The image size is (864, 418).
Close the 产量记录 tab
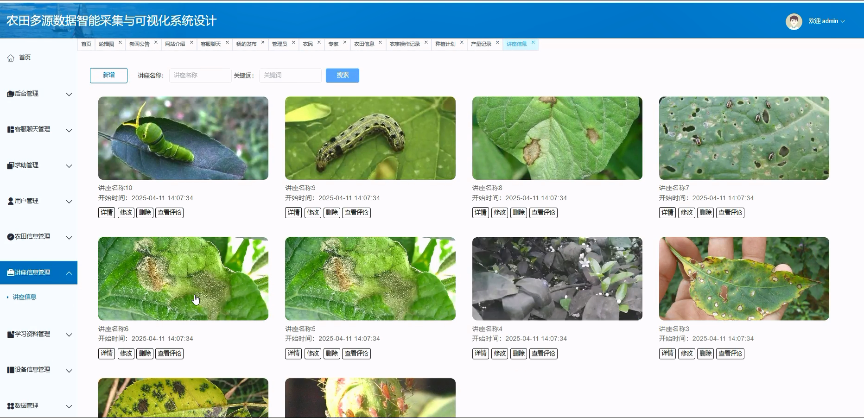tap(497, 43)
